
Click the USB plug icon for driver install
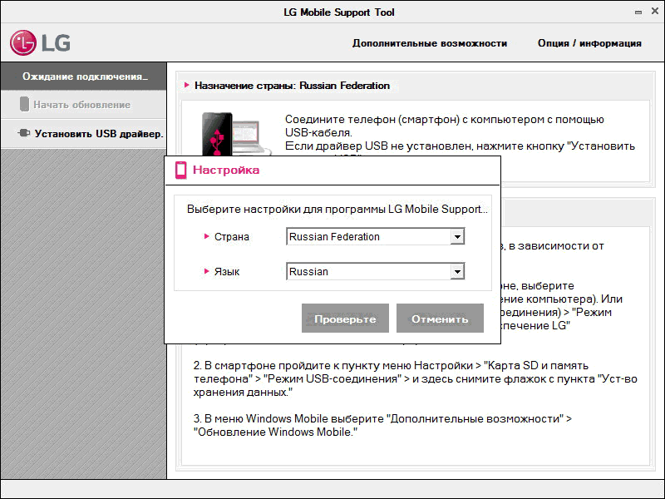point(23,133)
